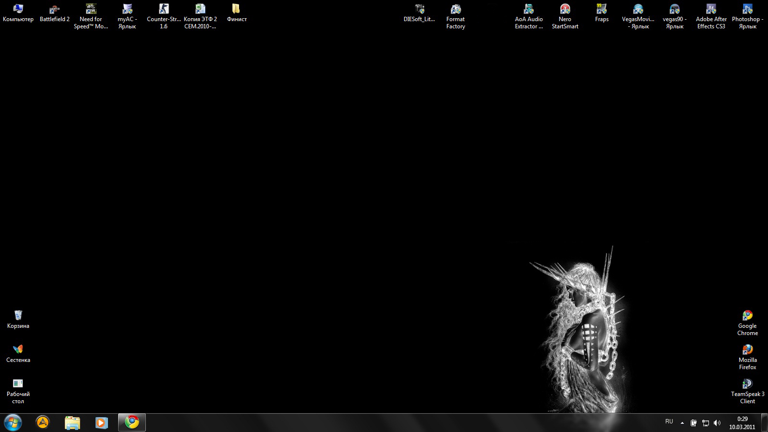The image size is (768, 432).
Task: Click the Need for Speed desktop icon
Action: [91, 10]
